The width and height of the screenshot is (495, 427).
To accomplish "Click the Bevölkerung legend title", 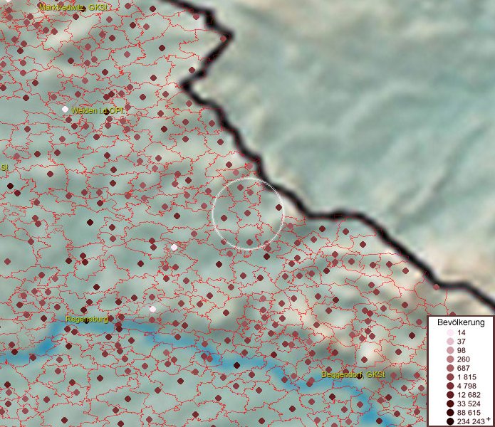I will tap(462, 321).
